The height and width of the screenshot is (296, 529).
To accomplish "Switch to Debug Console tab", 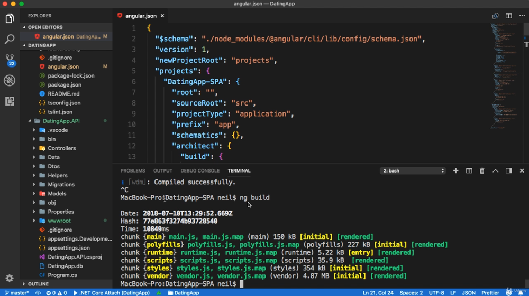I will click(x=200, y=171).
